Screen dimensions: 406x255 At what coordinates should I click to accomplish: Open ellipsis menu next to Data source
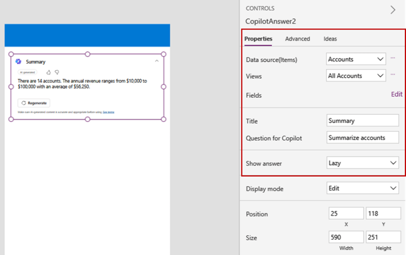(393, 58)
